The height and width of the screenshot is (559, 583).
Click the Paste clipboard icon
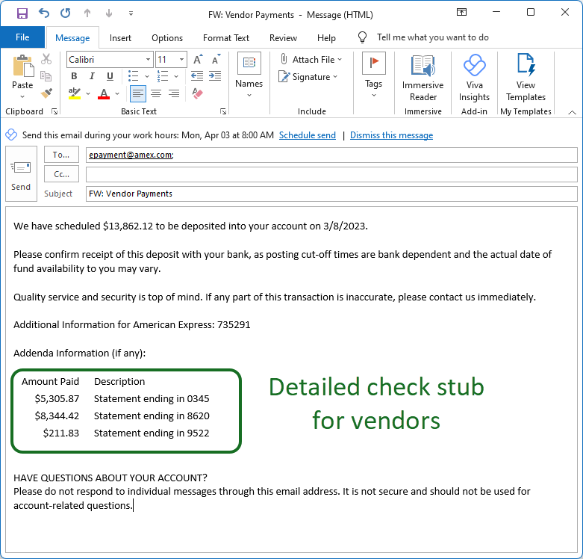22,67
